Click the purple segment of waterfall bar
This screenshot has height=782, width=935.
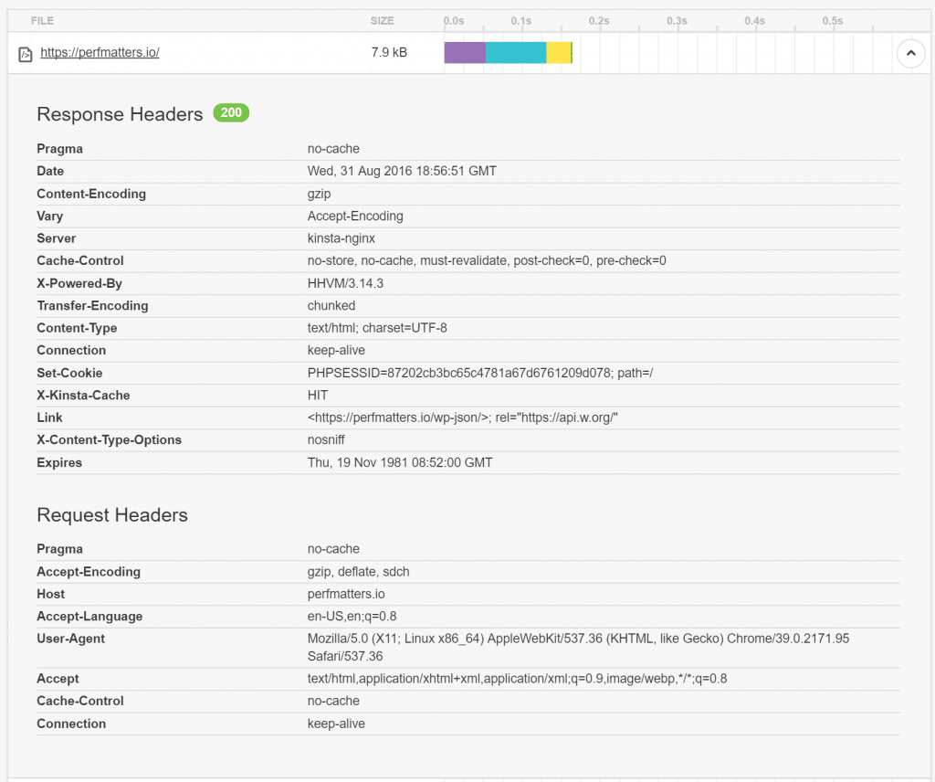coord(465,53)
